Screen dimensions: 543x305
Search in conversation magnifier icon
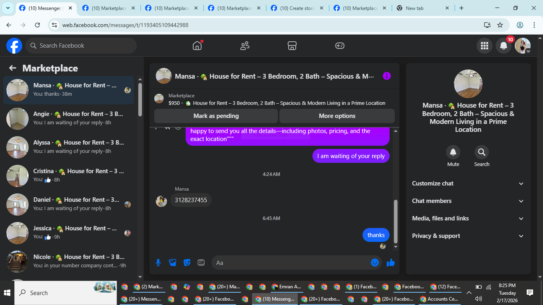[x=482, y=152]
